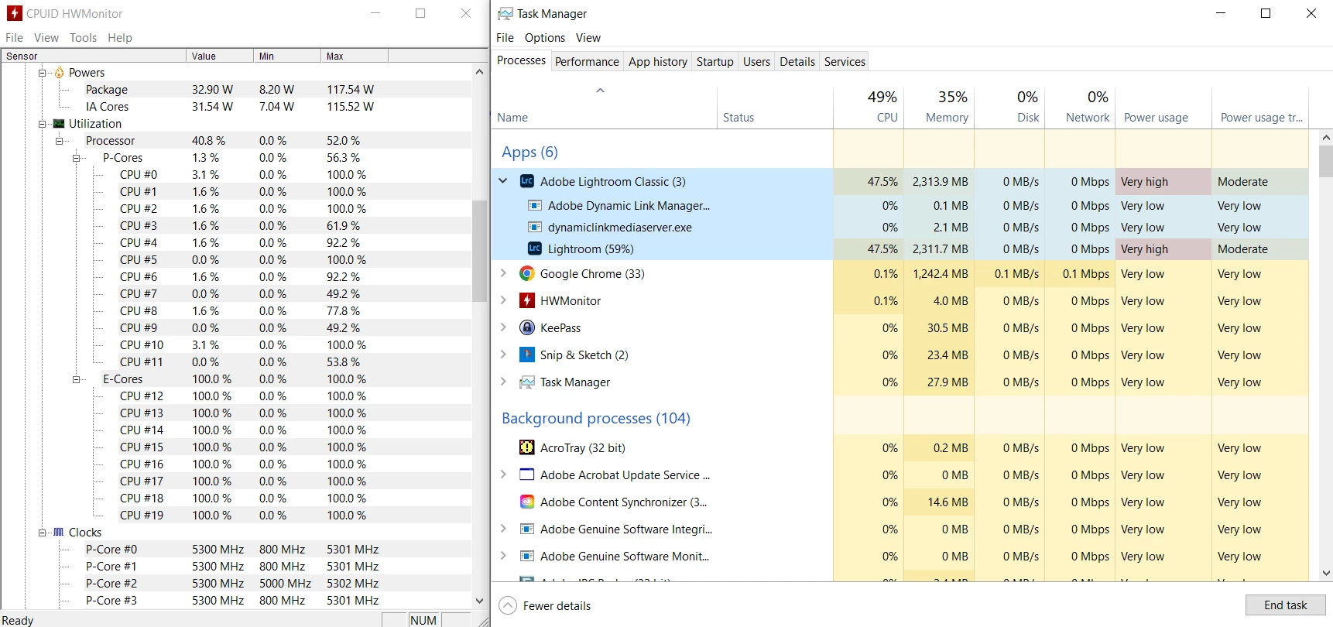Click the Value column header in HWMonitor

[x=220, y=56]
